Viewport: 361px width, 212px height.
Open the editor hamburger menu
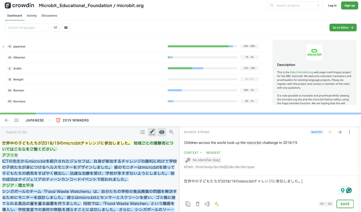pyautogui.click(x=17, y=120)
